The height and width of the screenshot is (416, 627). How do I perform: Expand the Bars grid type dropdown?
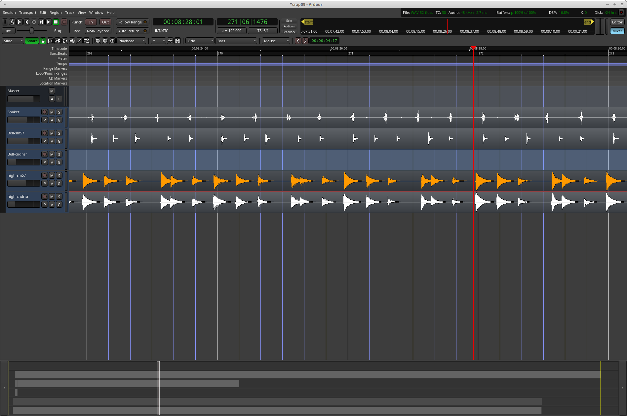click(x=236, y=41)
